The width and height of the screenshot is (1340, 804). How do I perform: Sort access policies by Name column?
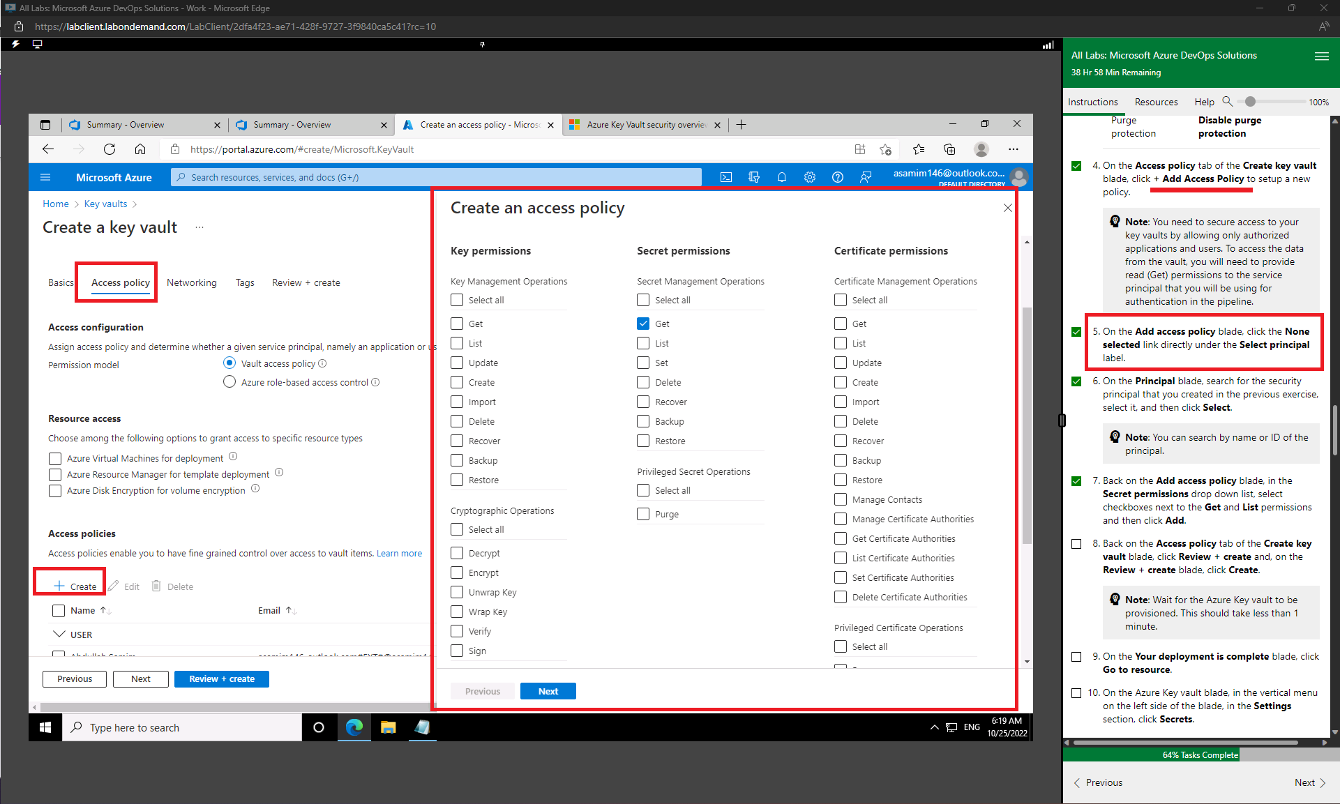click(83, 610)
